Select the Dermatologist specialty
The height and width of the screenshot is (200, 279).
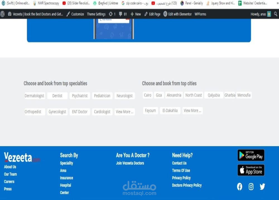click(35, 96)
